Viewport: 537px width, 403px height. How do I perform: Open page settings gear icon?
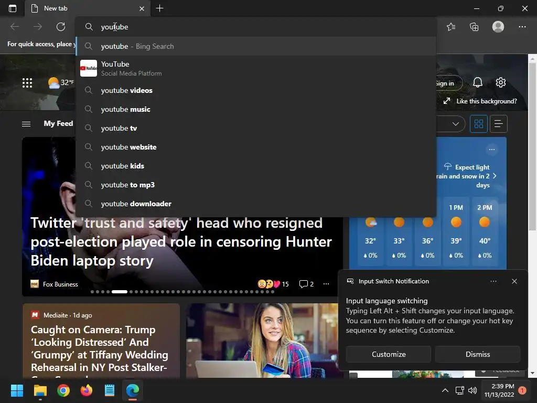point(500,82)
